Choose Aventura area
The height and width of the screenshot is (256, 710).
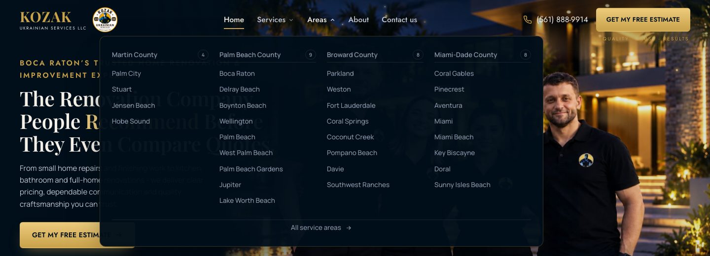[448, 105]
